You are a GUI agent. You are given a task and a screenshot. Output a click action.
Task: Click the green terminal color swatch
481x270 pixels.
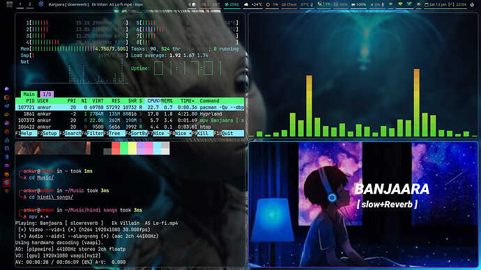124,148
